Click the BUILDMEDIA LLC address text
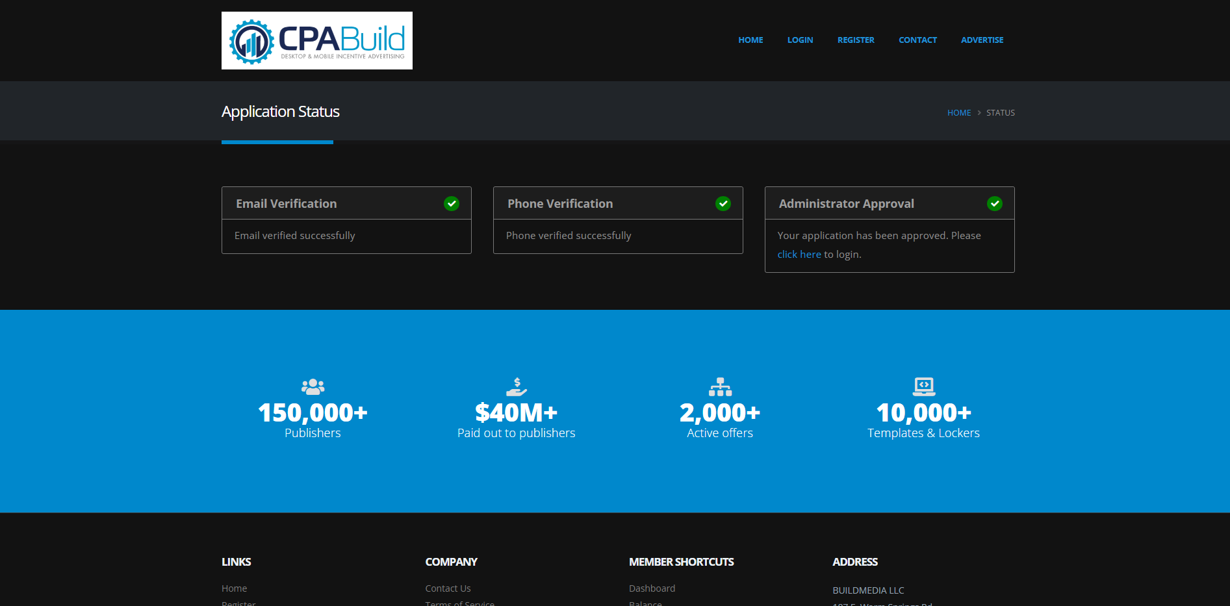Image resolution: width=1230 pixels, height=606 pixels. (868, 590)
